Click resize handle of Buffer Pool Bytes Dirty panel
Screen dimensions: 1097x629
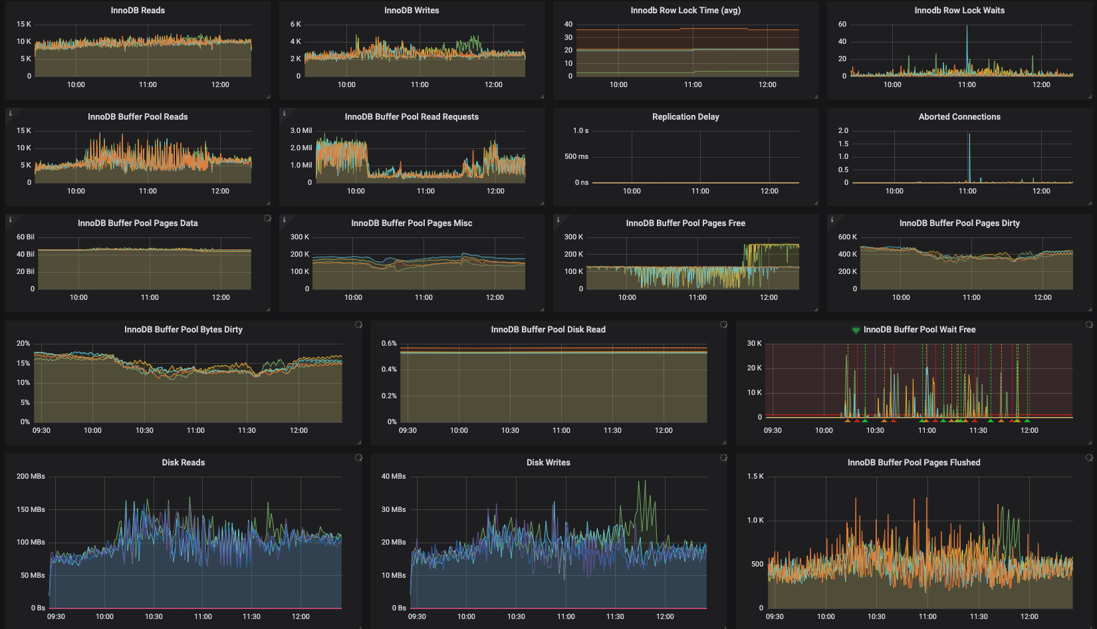coord(359,443)
